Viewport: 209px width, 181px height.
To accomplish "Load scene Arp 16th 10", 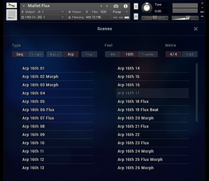I will pos(57,143).
